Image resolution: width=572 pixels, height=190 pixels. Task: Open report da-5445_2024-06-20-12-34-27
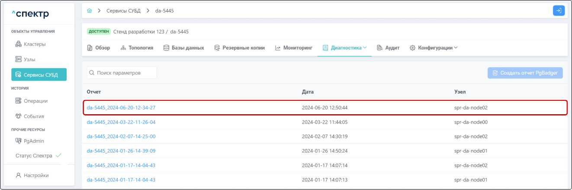tap(121, 107)
